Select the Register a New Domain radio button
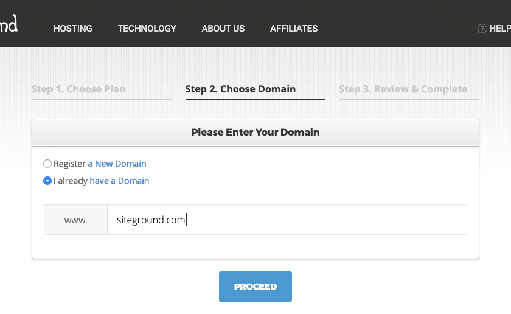 (47, 164)
